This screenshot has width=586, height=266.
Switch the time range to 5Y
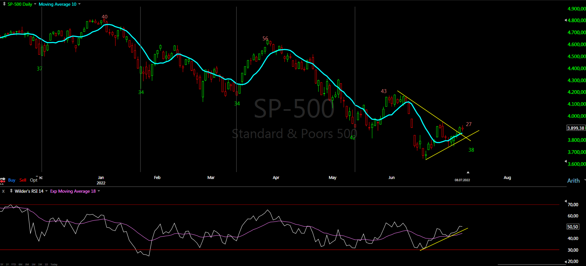pos(2,264)
